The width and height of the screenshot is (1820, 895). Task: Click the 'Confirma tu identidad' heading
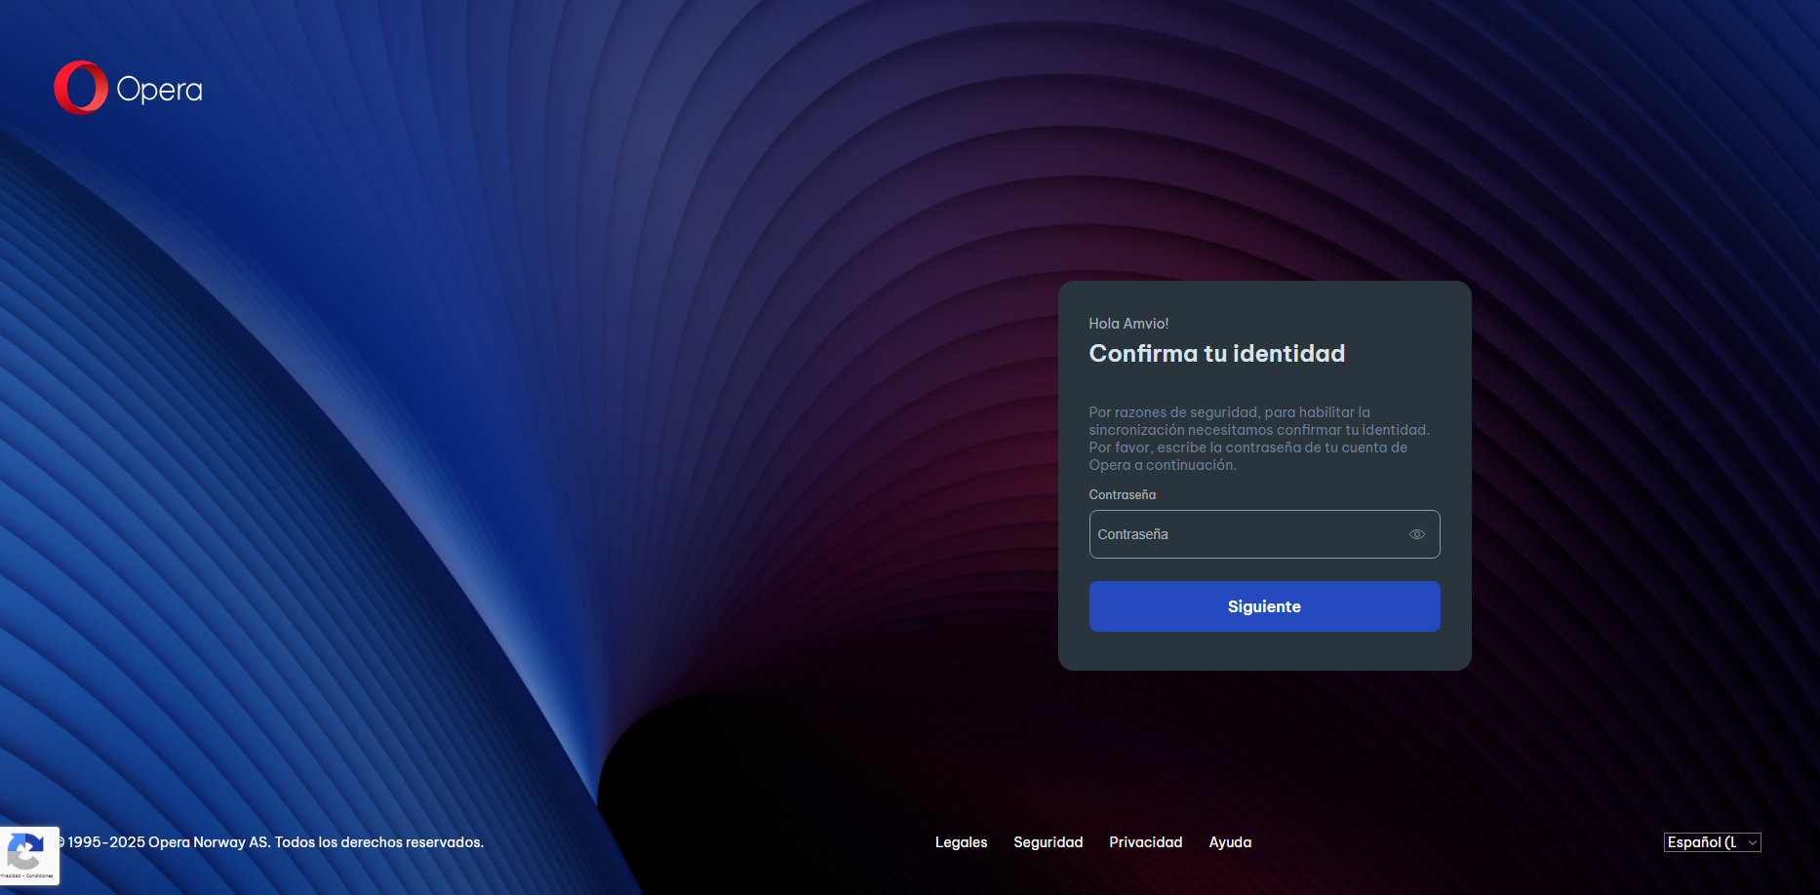click(1216, 353)
